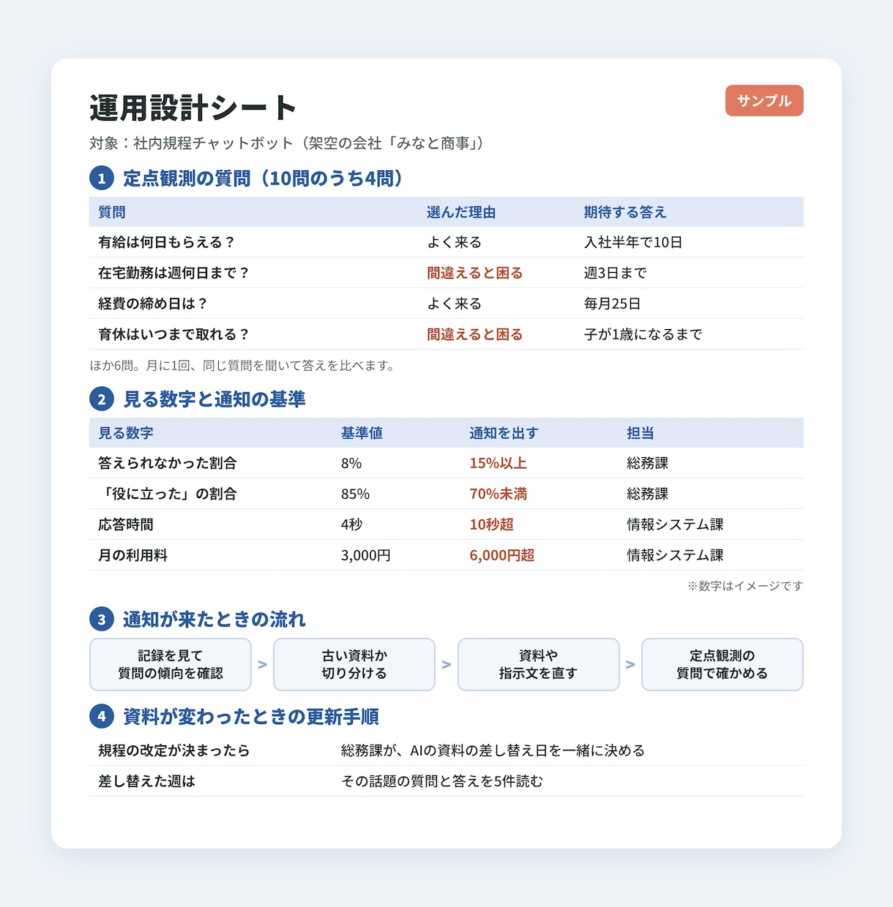Click 総務課 in the 答えられなかった割合 row
This screenshot has height=907, width=893.
(x=647, y=463)
